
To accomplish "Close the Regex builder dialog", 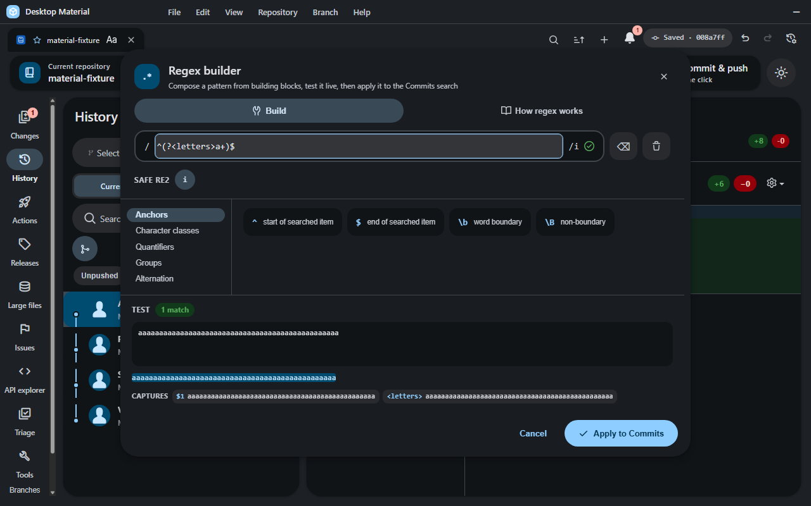I will 664,77.
